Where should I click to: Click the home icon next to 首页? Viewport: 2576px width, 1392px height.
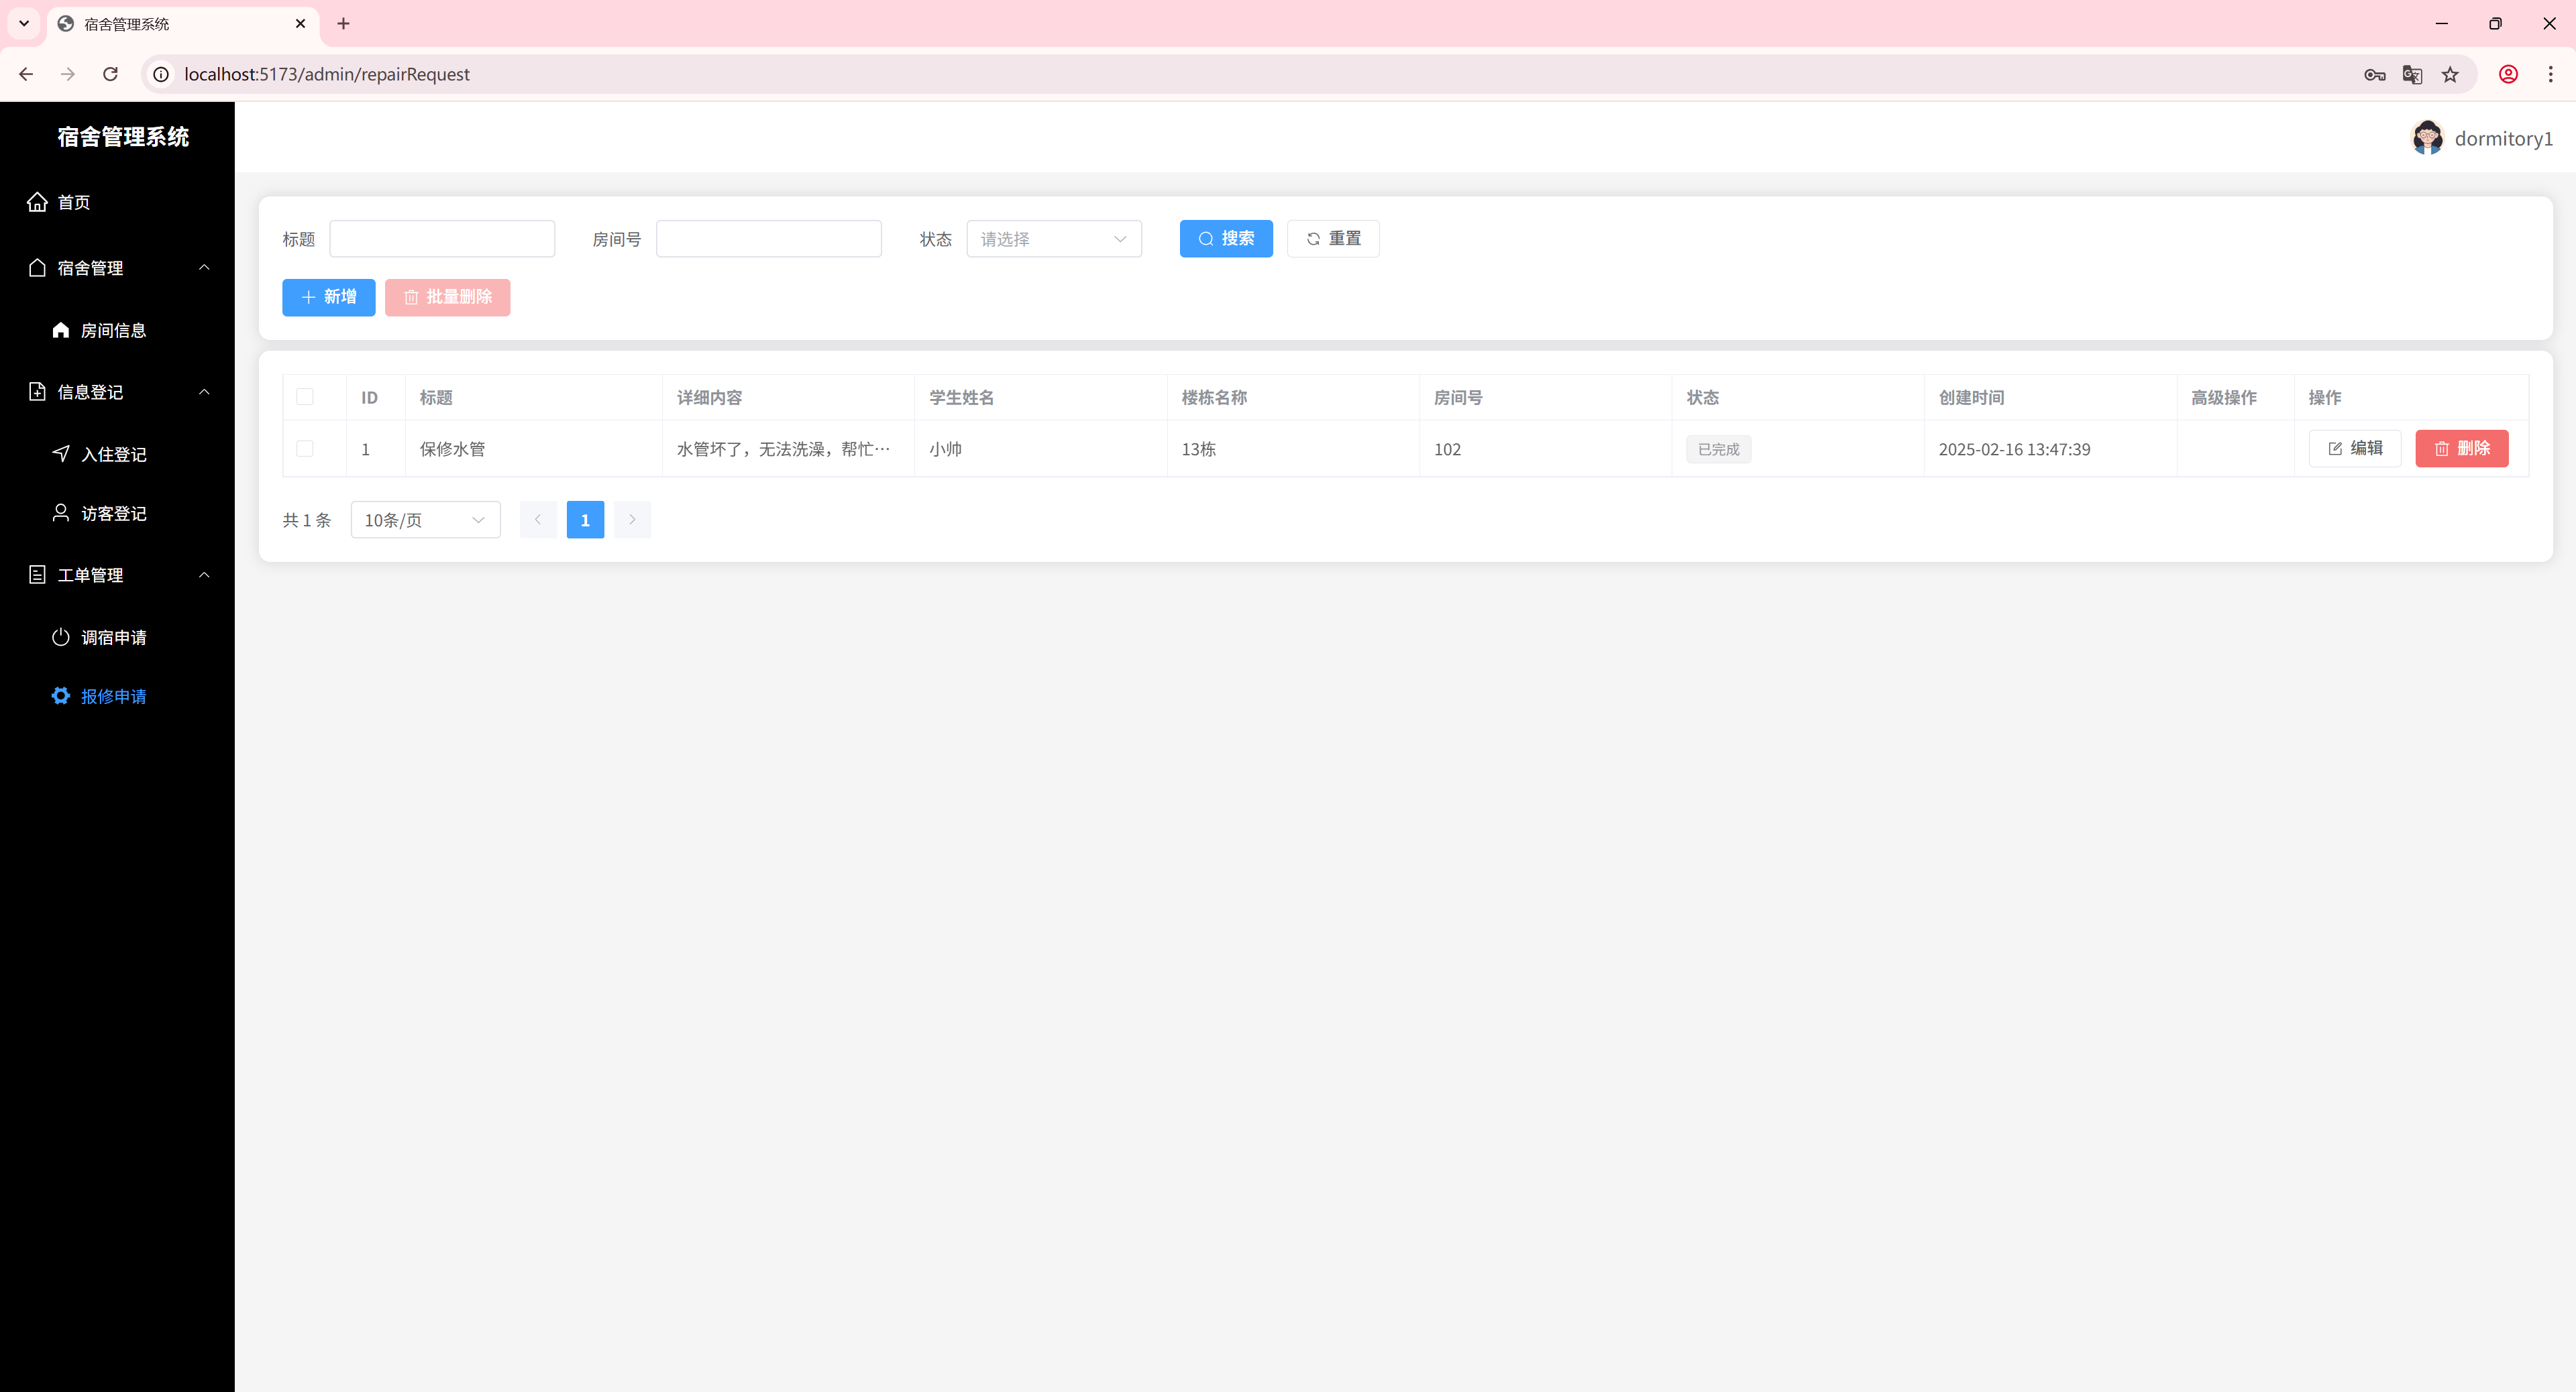(x=37, y=202)
